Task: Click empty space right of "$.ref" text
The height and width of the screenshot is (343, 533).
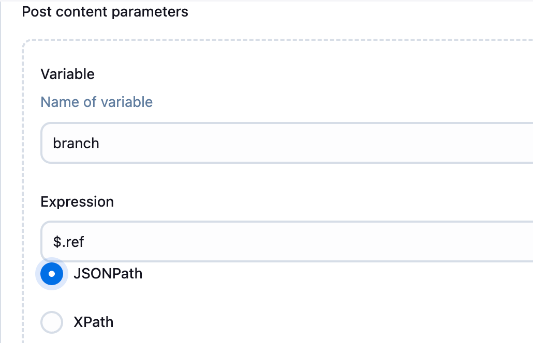Action: coord(310,242)
